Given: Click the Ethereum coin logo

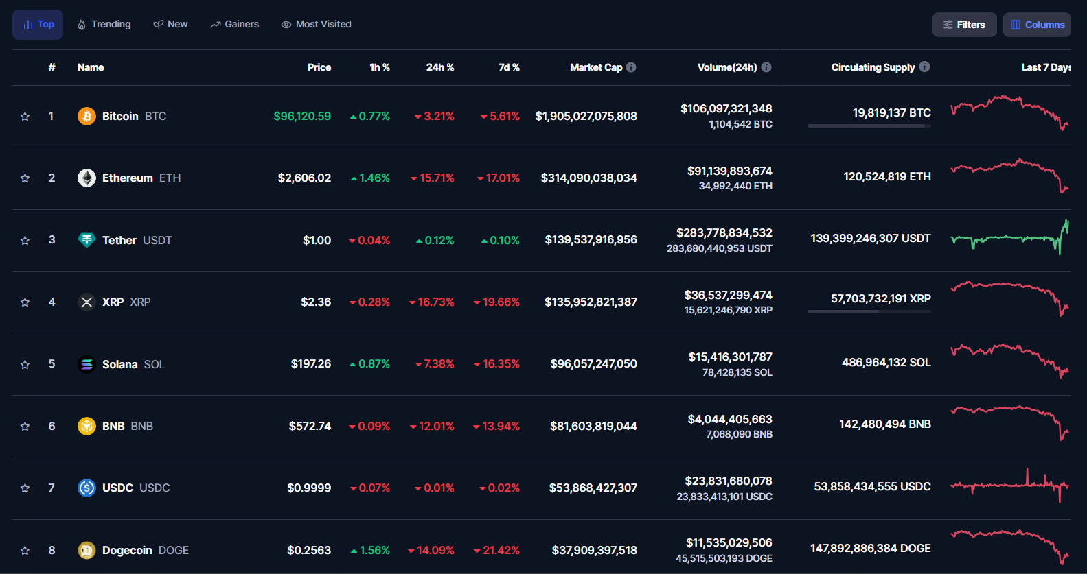Looking at the screenshot, I should [x=87, y=178].
